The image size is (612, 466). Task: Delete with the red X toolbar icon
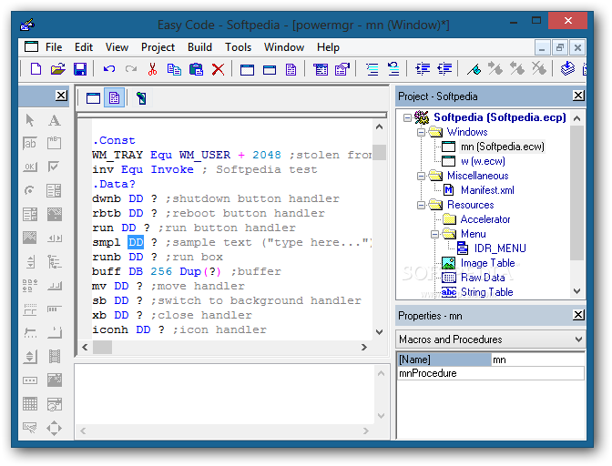point(219,69)
